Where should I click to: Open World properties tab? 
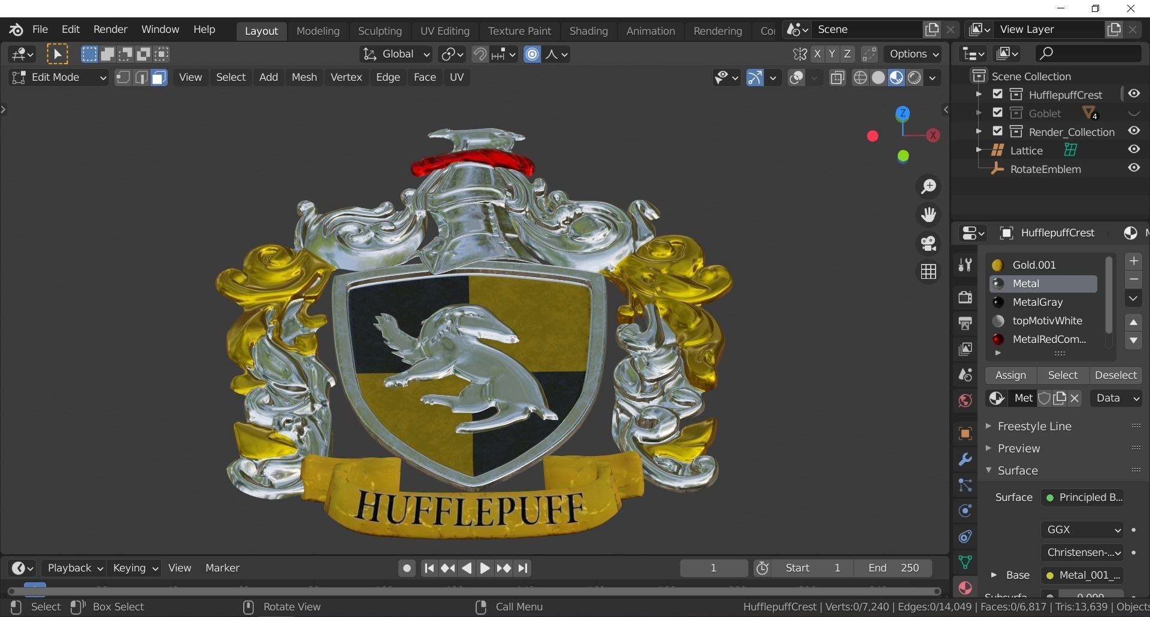[965, 400]
